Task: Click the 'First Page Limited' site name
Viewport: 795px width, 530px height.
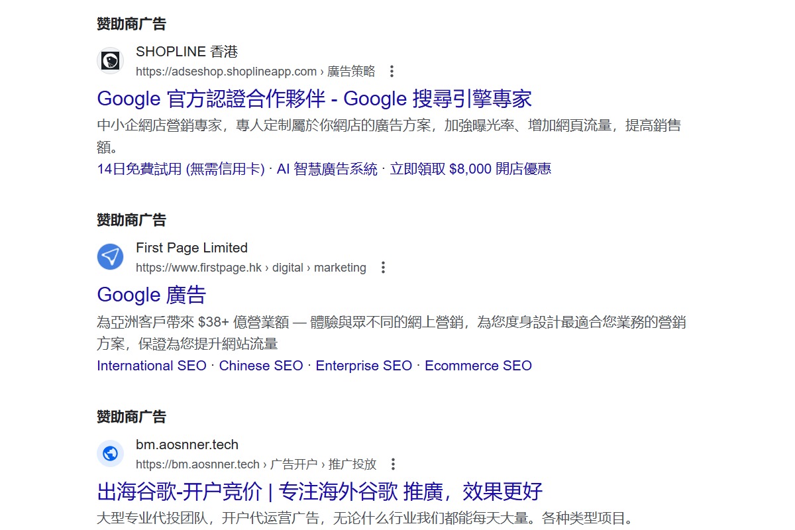Action: click(191, 248)
